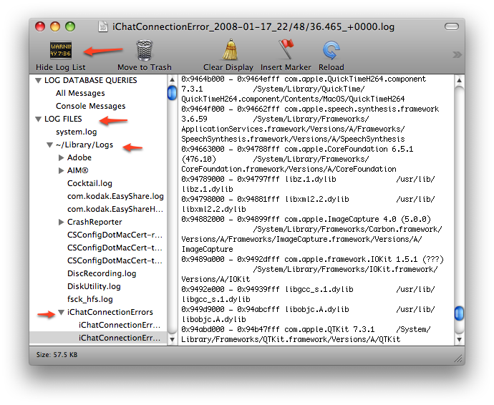The image size is (494, 405).
Task: Select Console Messages query
Action: point(90,106)
